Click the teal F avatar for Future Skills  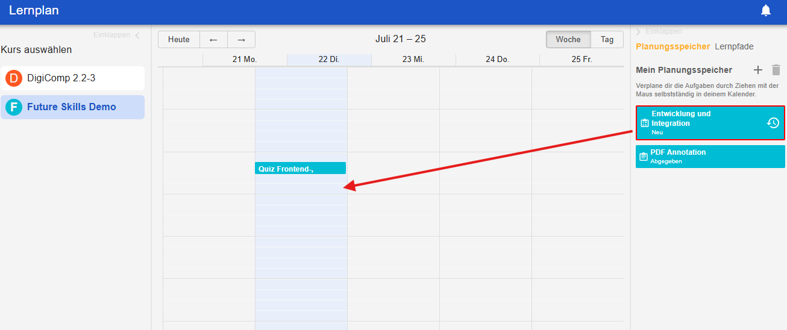(x=14, y=107)
